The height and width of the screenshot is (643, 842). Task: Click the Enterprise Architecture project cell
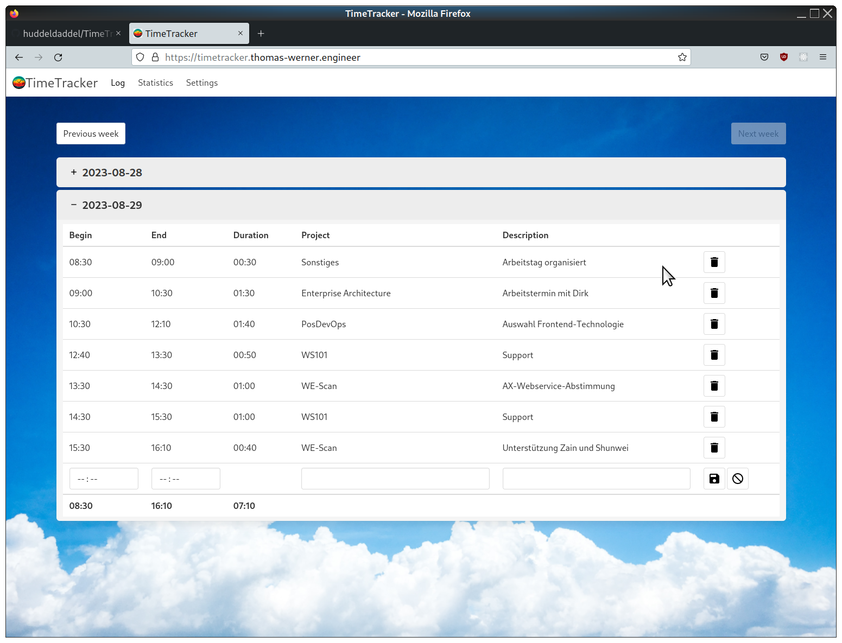tap(346, 293)
